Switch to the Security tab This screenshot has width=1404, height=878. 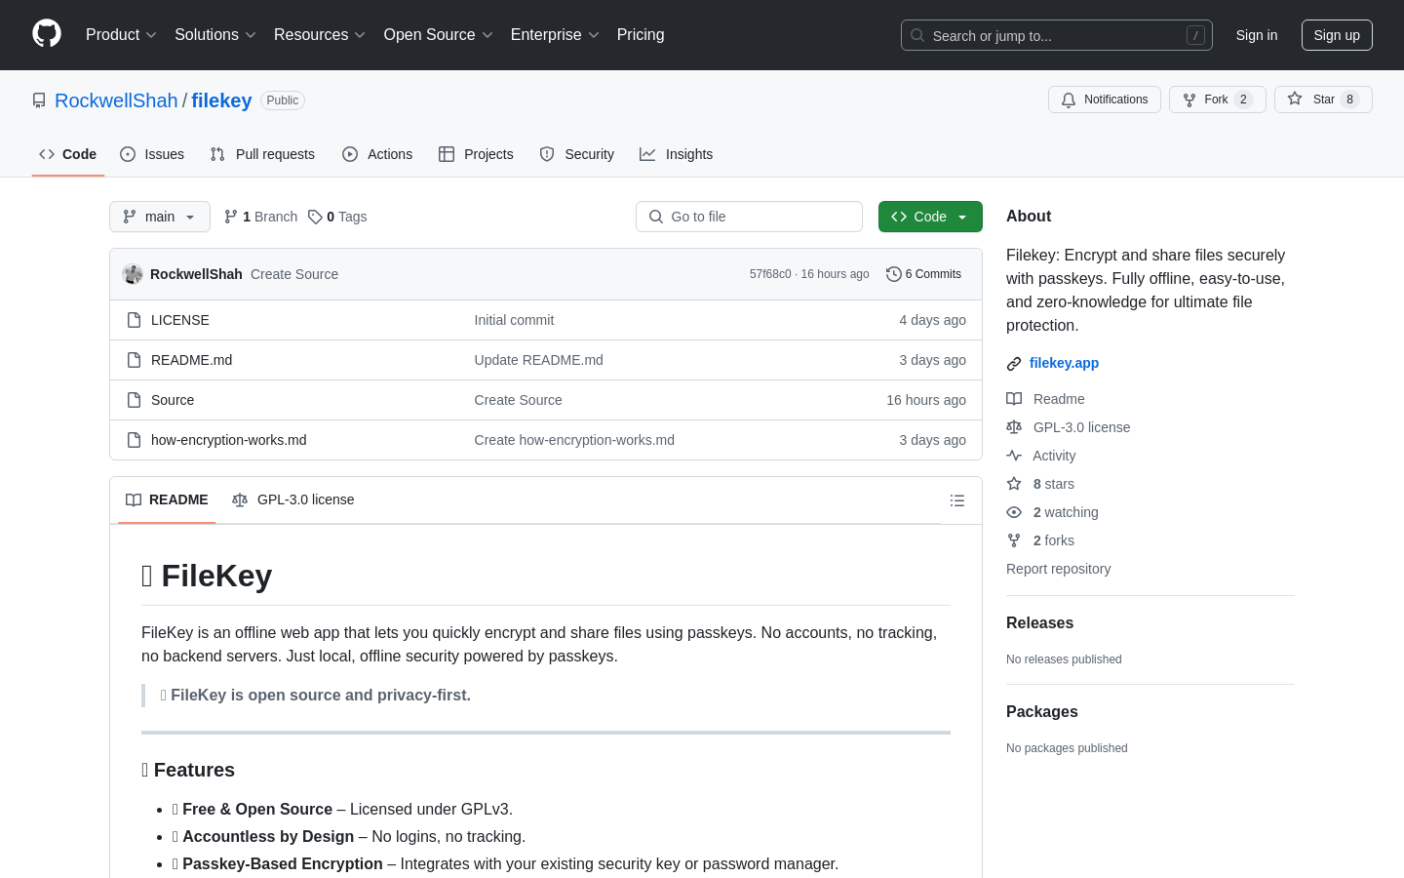(577, 154)
